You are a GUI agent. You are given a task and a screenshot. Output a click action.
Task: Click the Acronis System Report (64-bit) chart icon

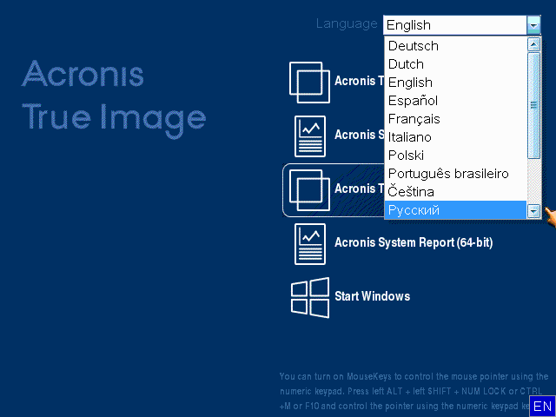pos(310,243)
